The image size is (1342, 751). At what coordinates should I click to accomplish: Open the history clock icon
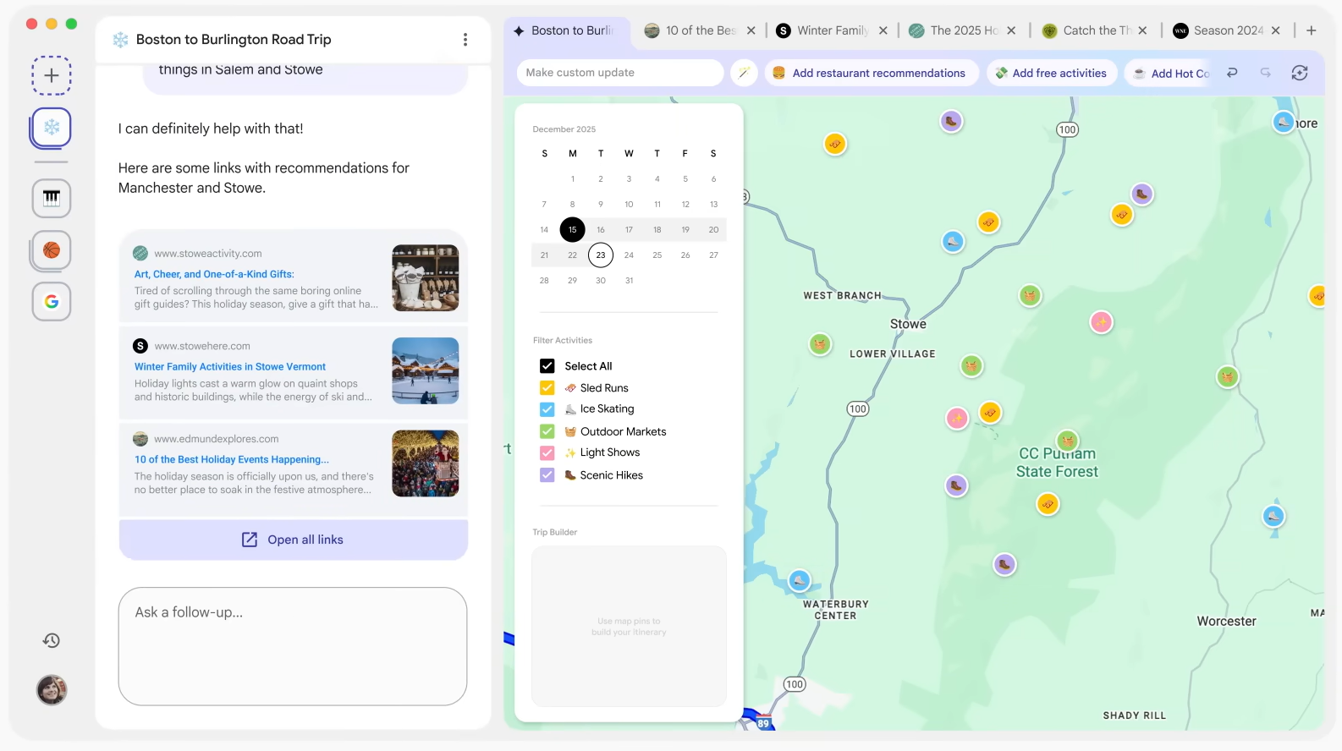pyautogui.click(x=52, y=640)
